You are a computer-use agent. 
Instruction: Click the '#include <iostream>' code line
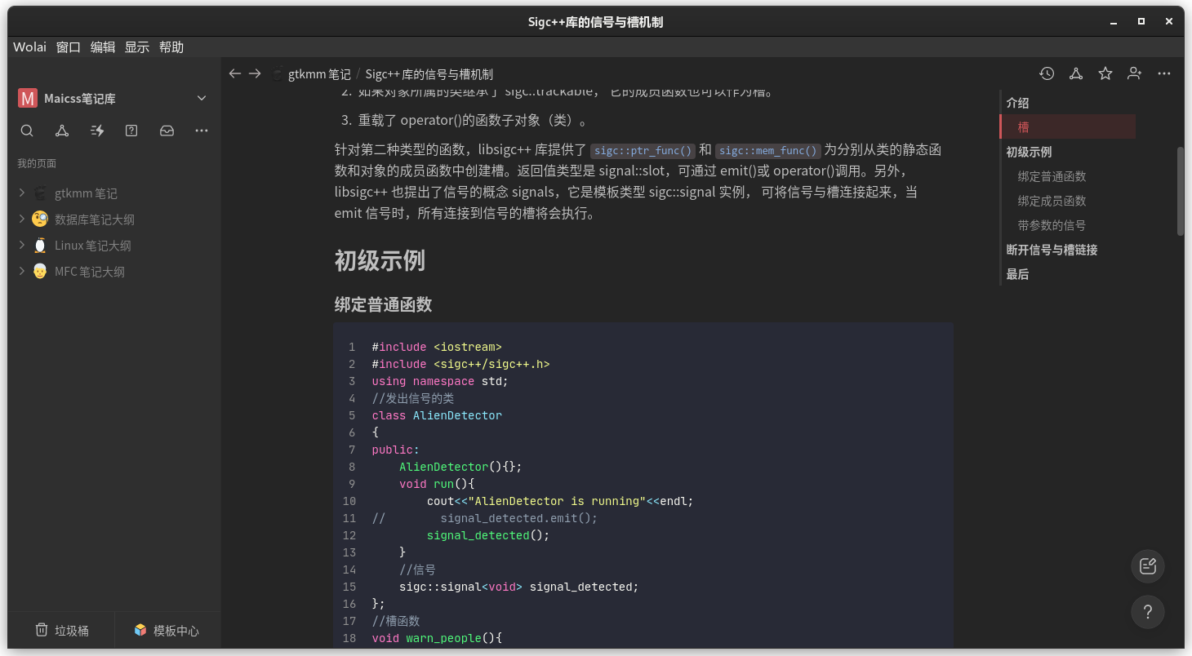pos(437,347)
